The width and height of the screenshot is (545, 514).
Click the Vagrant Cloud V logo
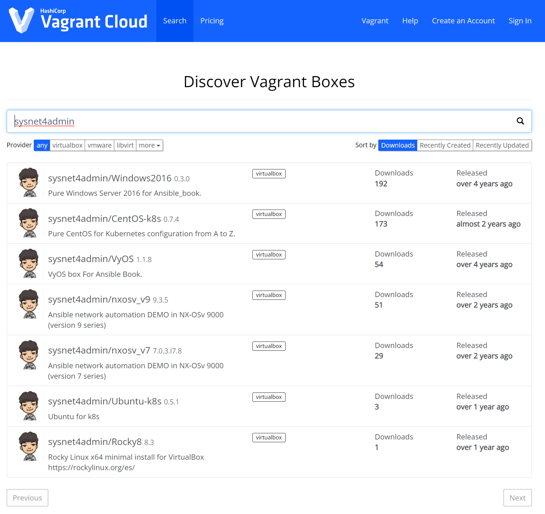pyautogui.click(x=21, y=20)
